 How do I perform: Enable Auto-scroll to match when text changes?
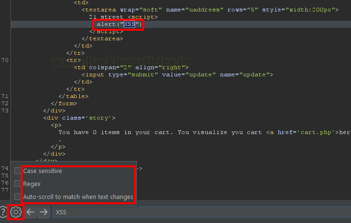tap(18, 197)
